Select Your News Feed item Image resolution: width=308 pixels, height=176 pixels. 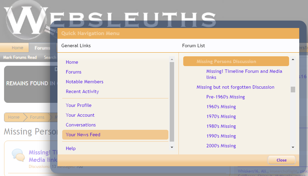[x=83, y=135]
